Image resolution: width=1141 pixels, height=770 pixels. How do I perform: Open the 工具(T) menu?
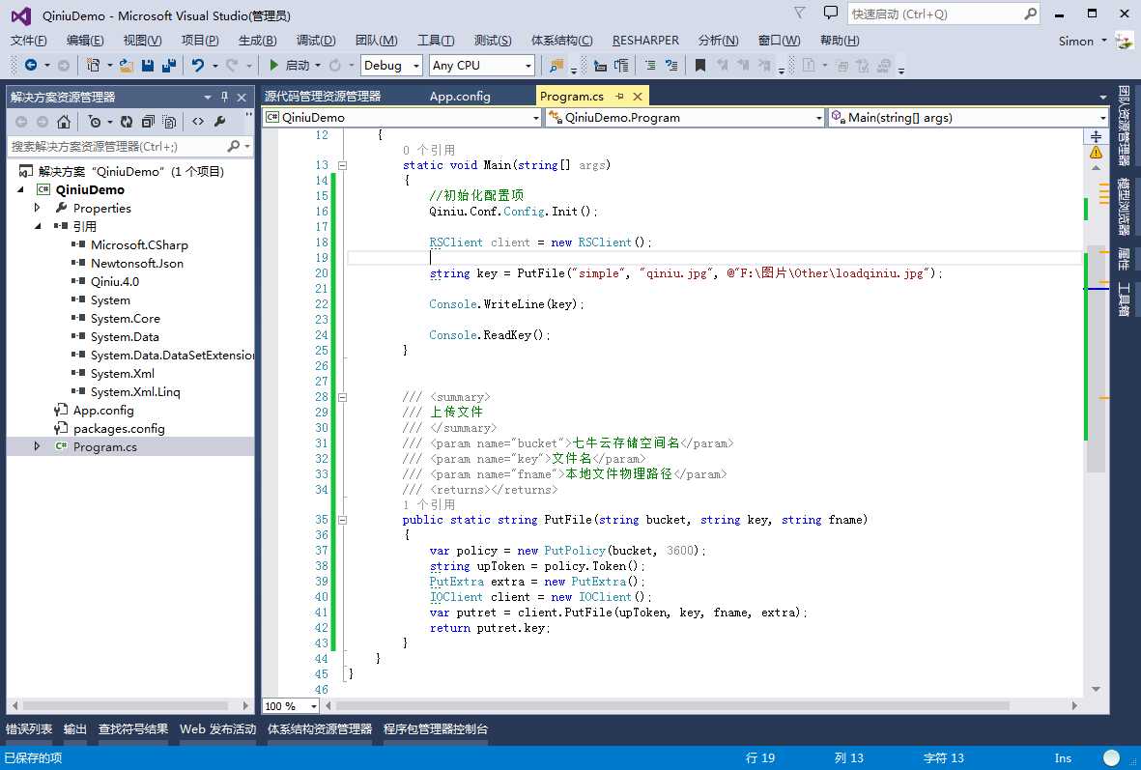pos(436,41)
